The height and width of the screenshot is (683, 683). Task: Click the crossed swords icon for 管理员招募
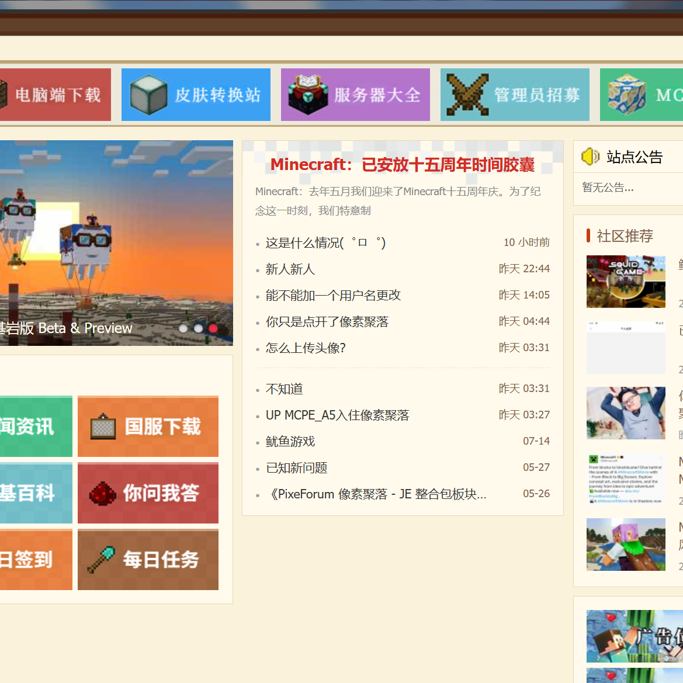[467, 95]
